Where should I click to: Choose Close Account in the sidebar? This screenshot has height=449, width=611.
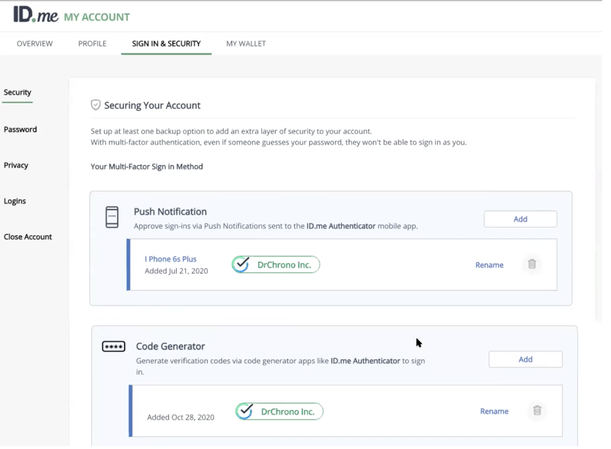(x=28, y=237)
